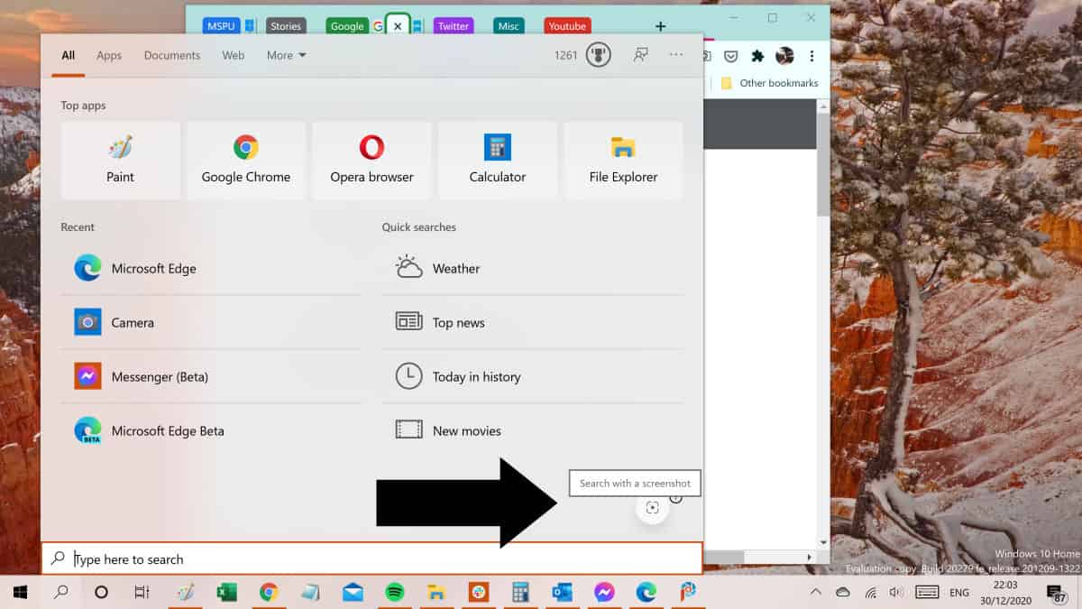The height and width of the screenshot is (609, 1082).
Task: Open Messenger from the taskbar
Action: click(x=604, y=592)
